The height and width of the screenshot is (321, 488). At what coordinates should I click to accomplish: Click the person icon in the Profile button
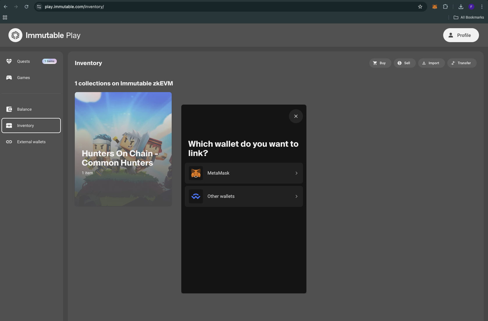pos(451,35)
